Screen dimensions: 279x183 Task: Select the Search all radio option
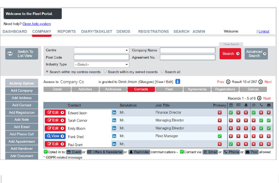(x=162, y=71)
